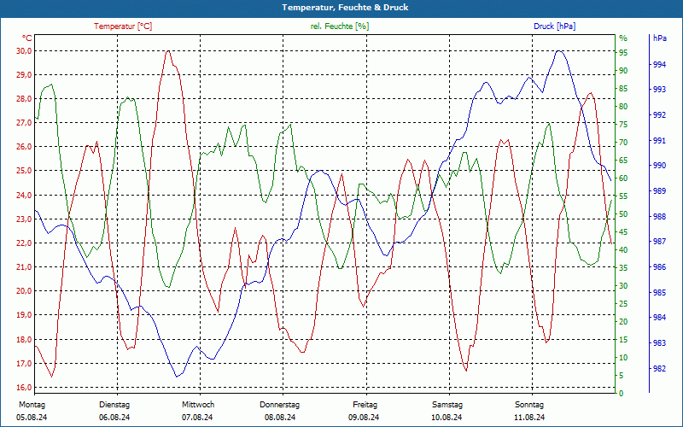Click the '987' pressure axis value

(x=660, y=242)
